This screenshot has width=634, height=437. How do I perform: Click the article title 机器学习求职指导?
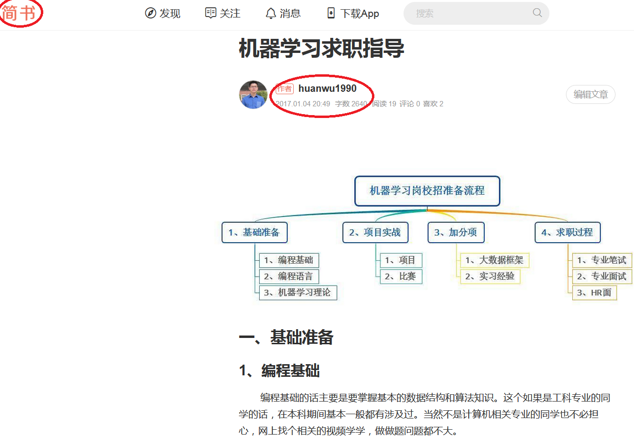click(321, 49)
